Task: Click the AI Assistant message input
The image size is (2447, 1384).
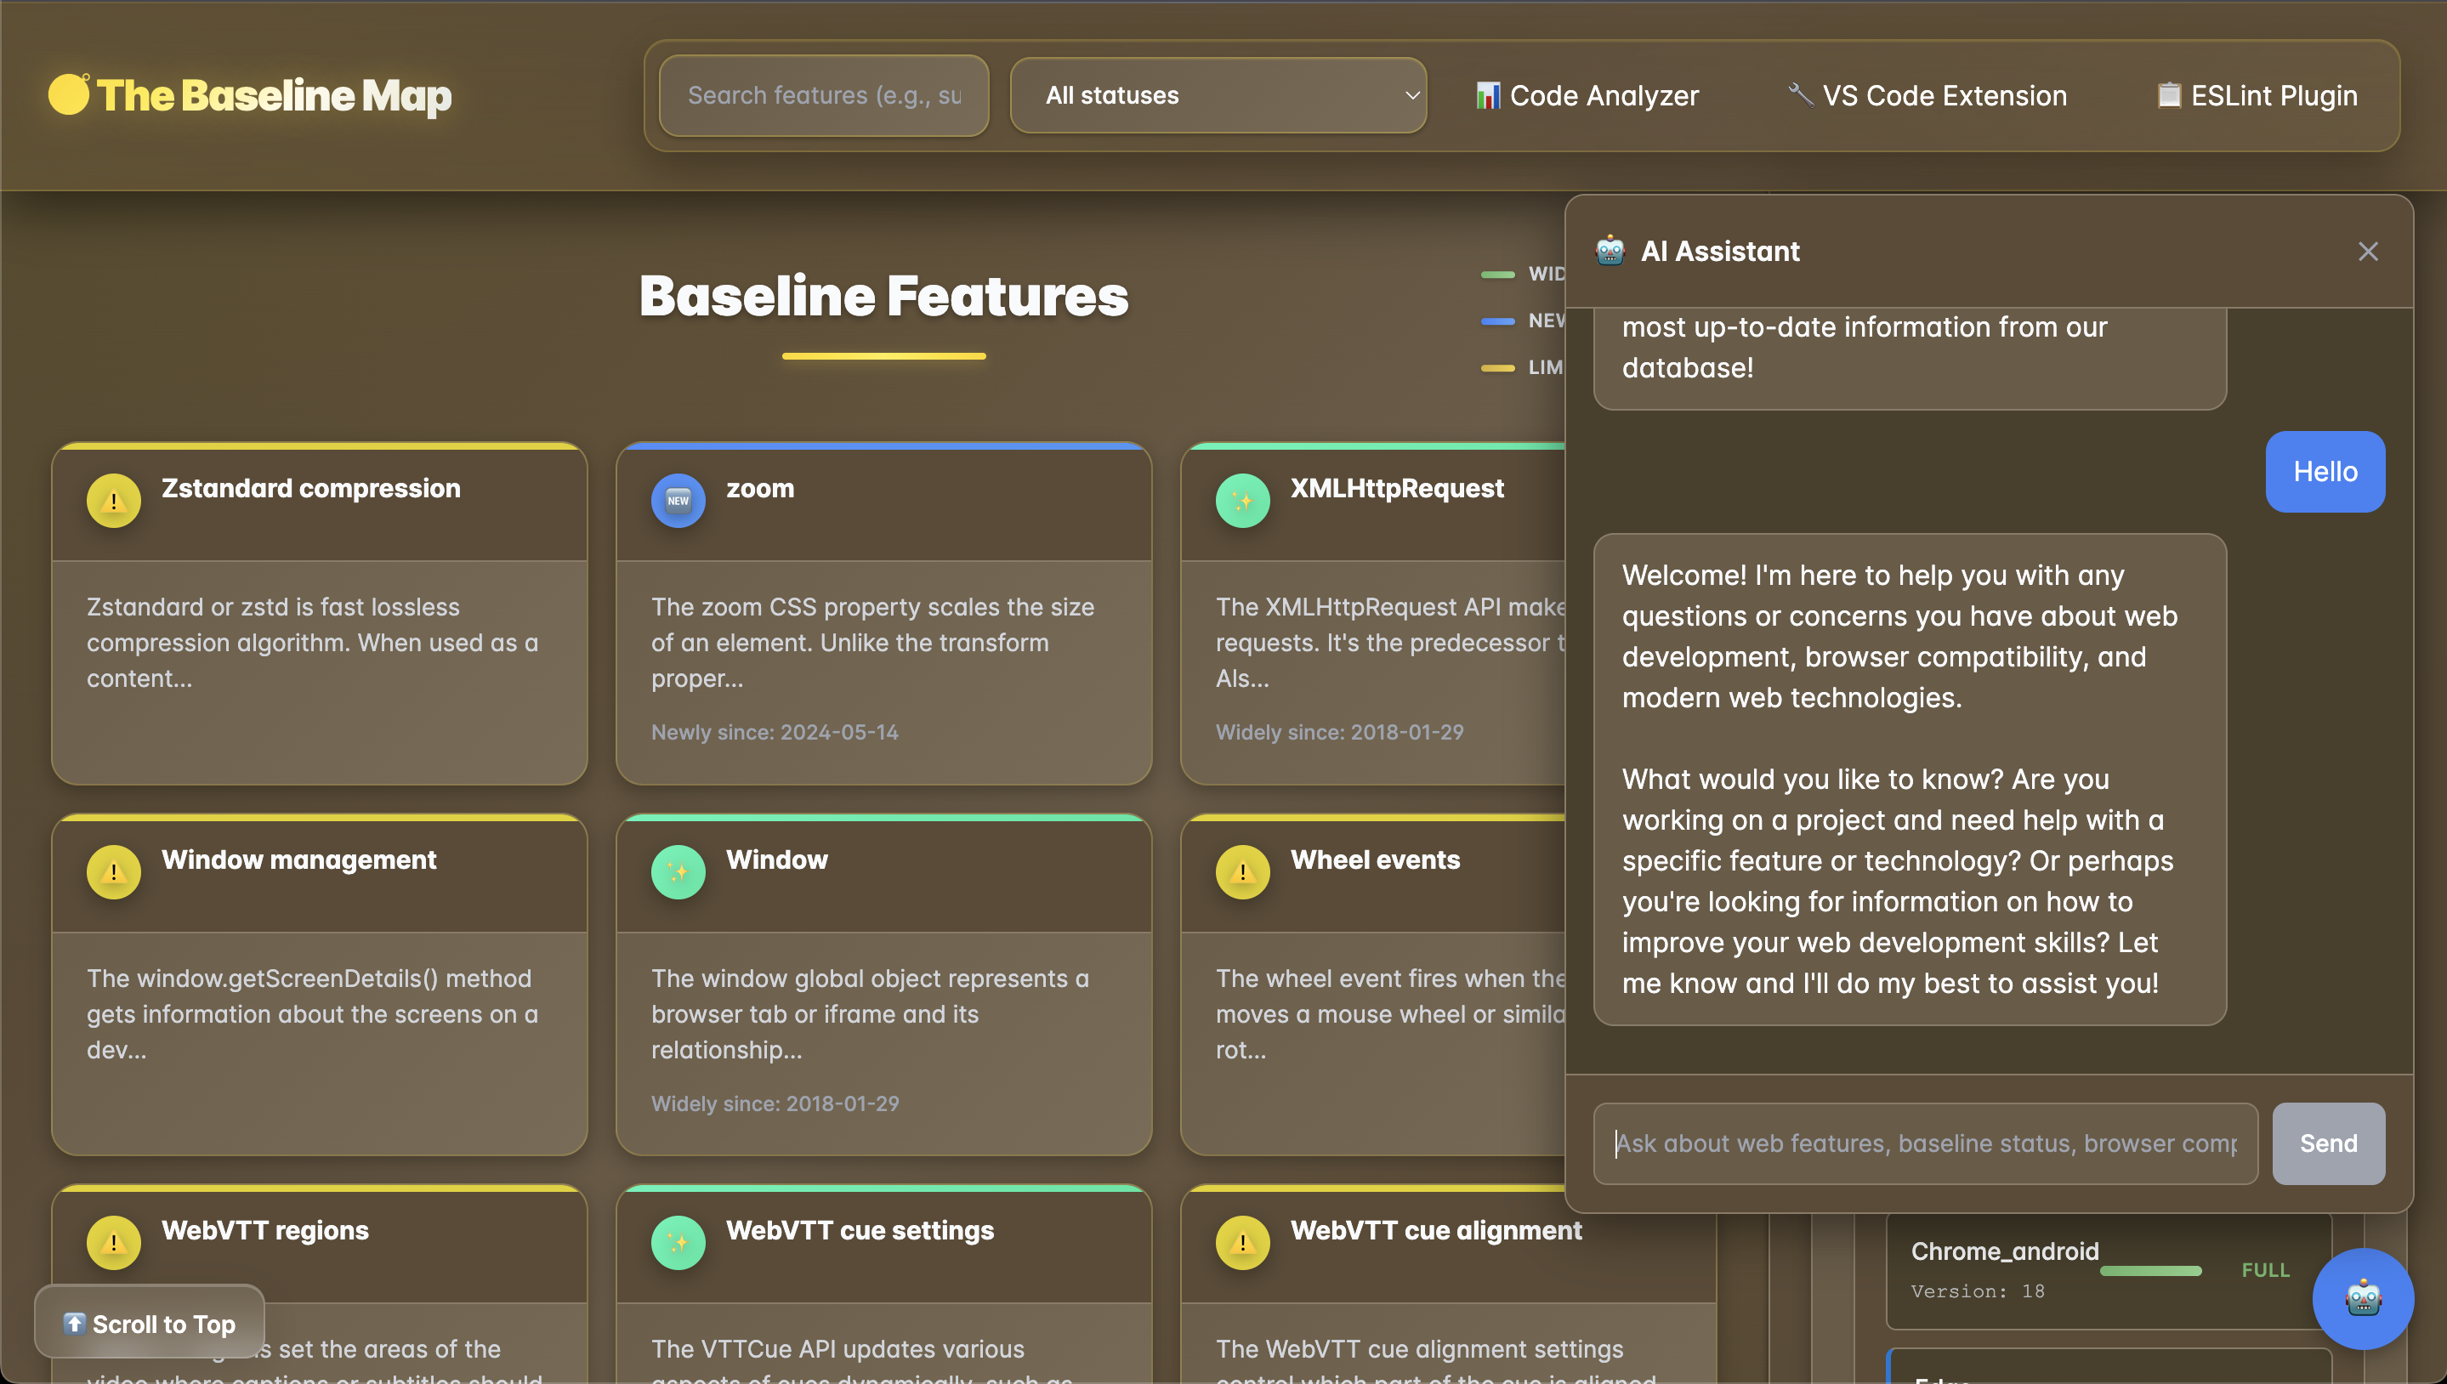Action: 1924,1143
